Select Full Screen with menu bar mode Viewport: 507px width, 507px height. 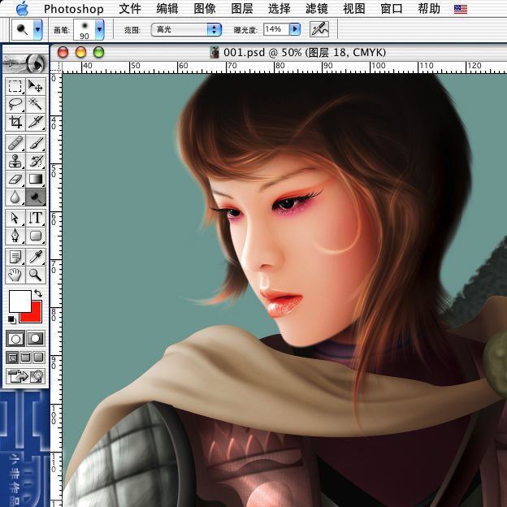click(25, 357)
